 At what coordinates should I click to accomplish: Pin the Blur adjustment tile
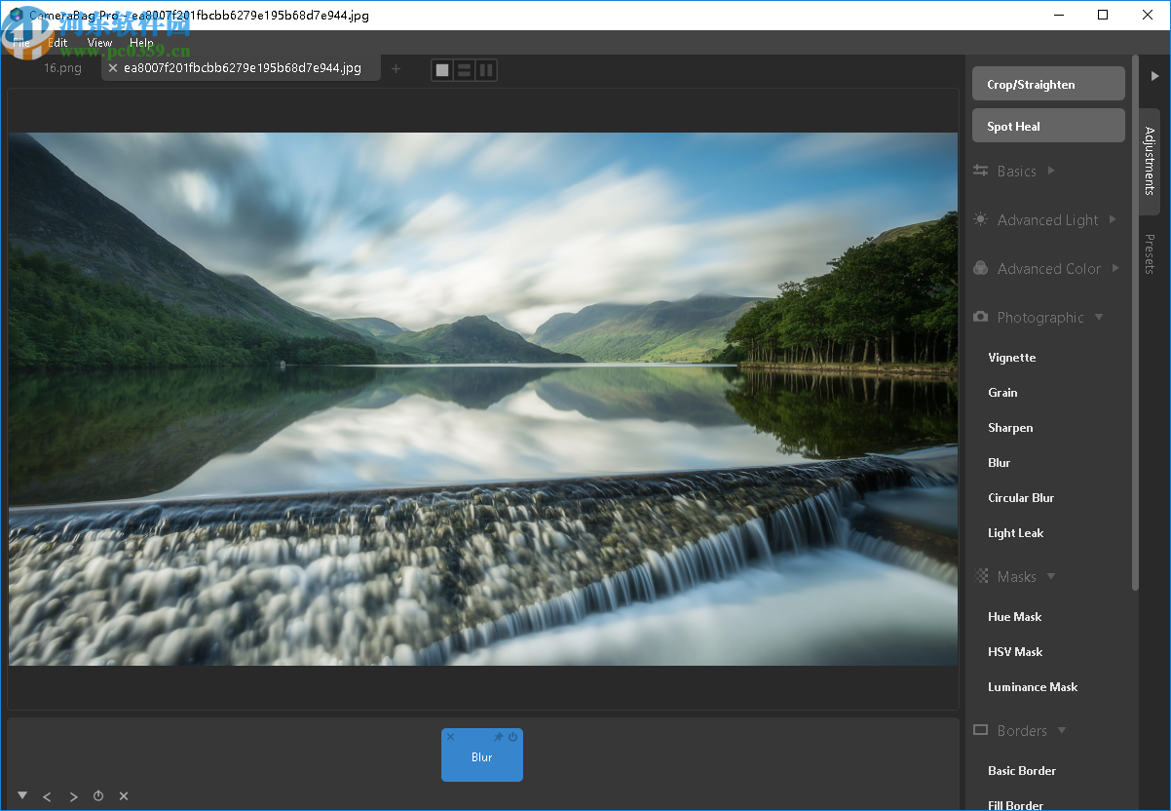click(499, 737)
